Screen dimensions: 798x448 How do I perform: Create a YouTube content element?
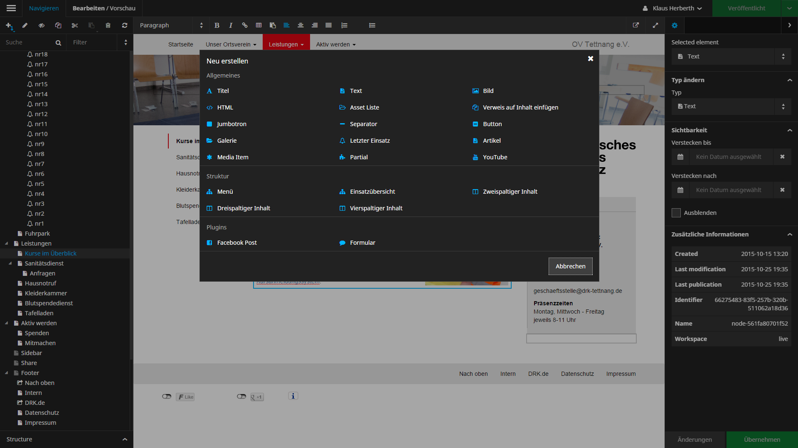click(x=495, y=157)
